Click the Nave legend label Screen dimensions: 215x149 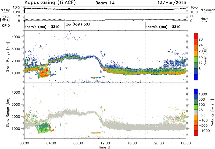[205, 19]
